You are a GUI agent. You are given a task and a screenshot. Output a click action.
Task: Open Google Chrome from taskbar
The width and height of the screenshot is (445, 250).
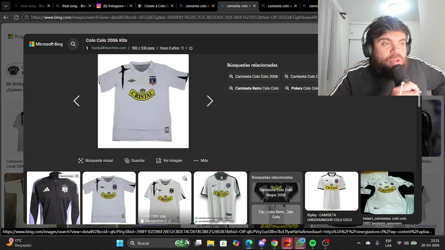point(274,243)
